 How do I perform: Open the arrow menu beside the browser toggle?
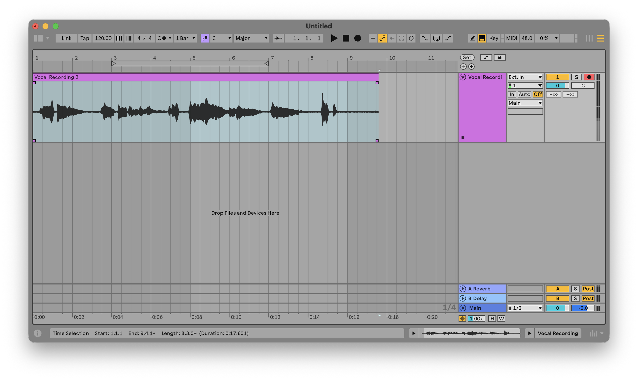48,38
